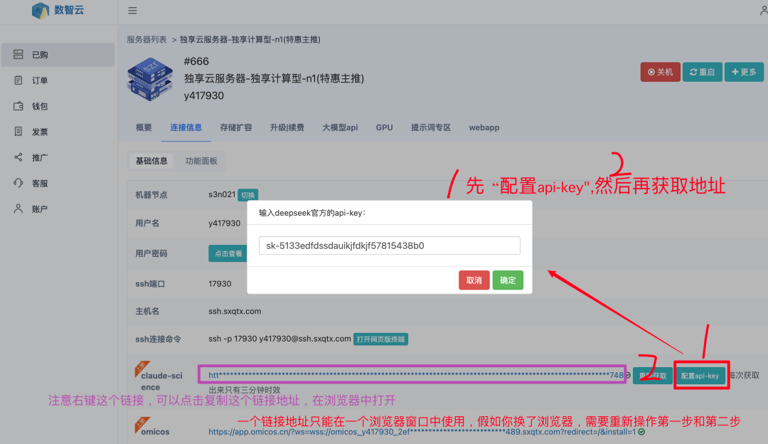Click the 发票 invoice icon

(18, 132)
